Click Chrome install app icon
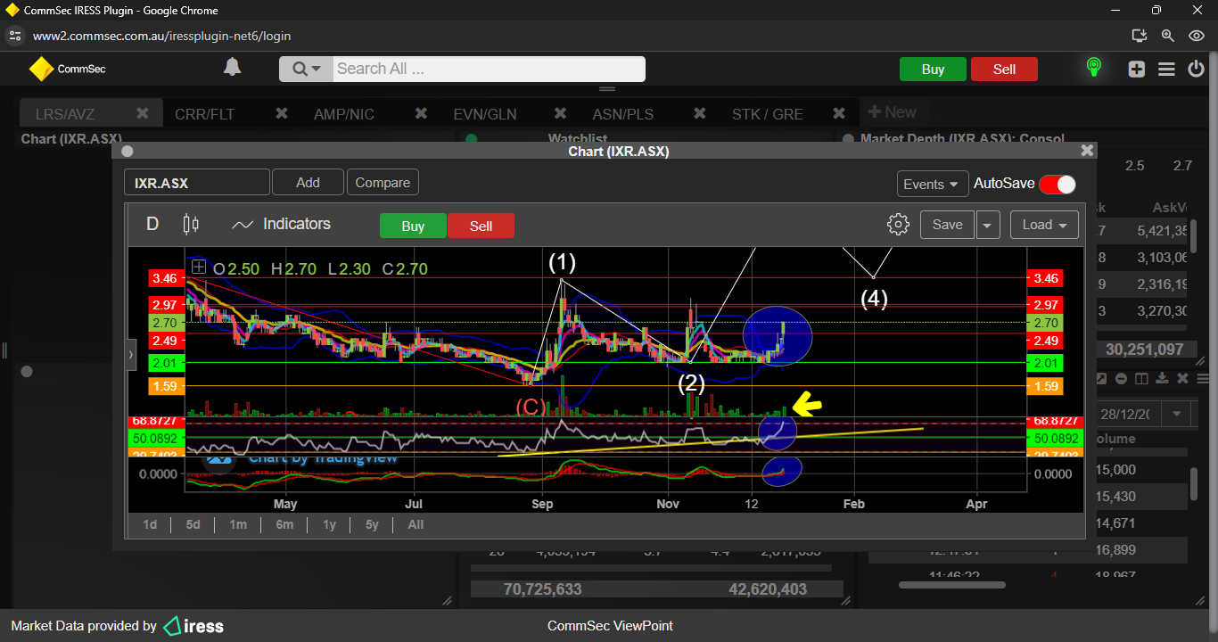The width and height of the screenshot is (1218, 642). point(1139,36)
